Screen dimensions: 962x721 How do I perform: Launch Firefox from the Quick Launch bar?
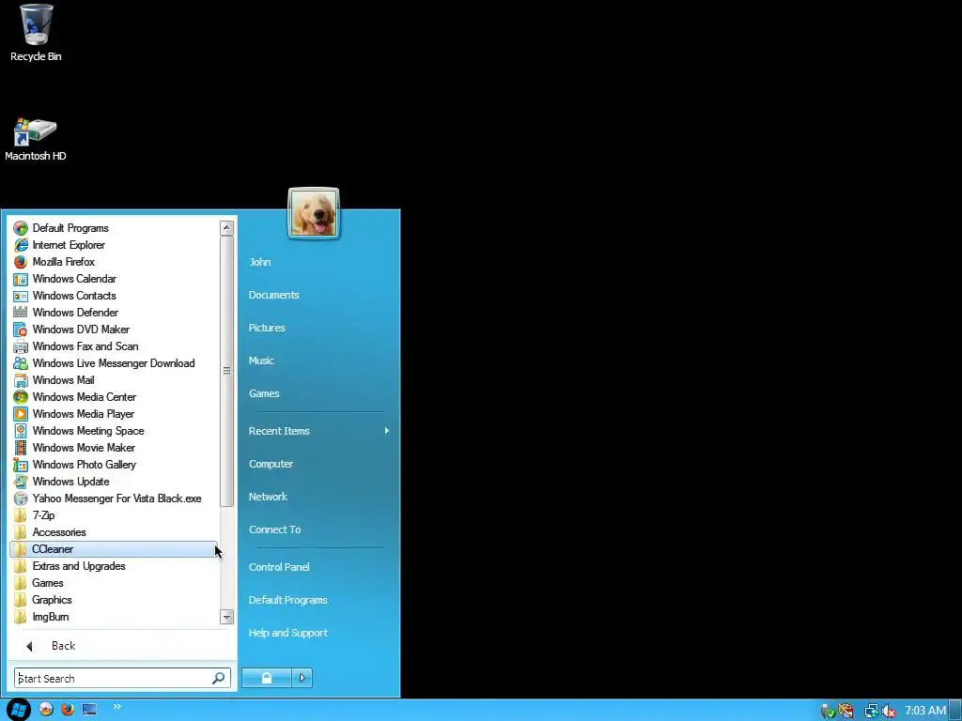(x=68, y=710)
